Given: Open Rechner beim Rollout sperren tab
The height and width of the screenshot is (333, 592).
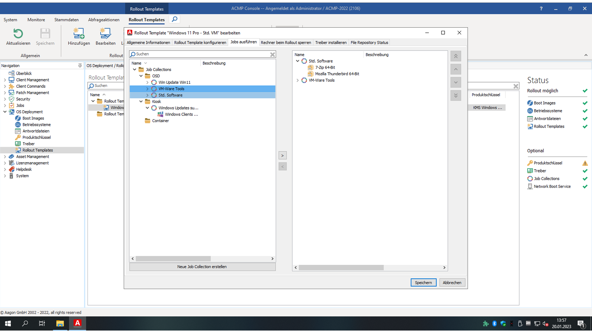Looking at the screenshot, I should [286, 43].
